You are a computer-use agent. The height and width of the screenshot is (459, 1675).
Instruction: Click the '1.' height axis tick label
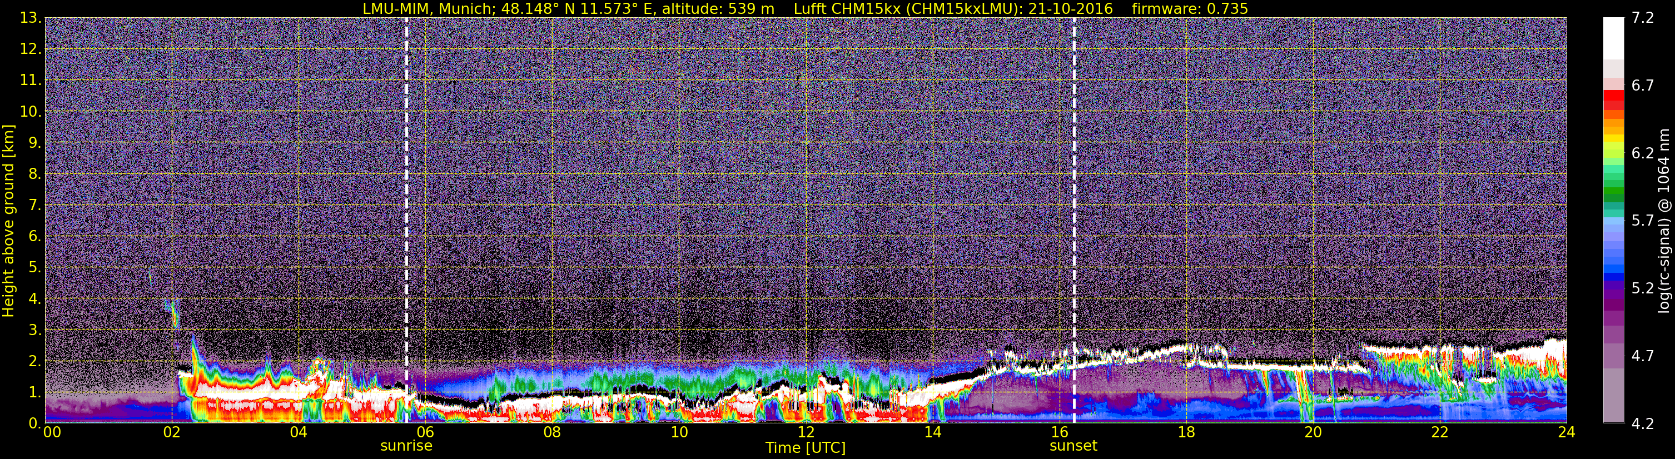point(34,392)
